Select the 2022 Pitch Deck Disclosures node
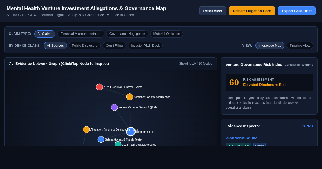 point(118,144)
